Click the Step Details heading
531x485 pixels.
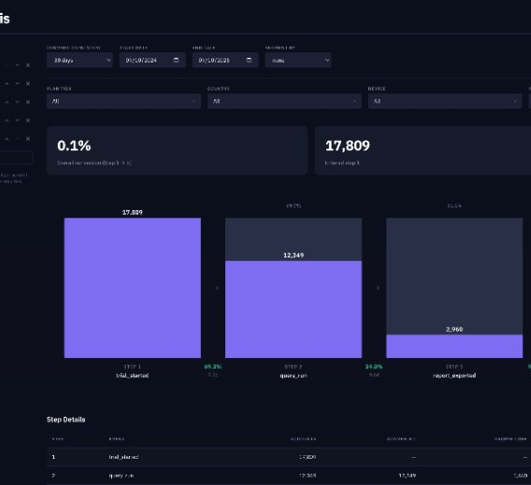pos(66,420)
